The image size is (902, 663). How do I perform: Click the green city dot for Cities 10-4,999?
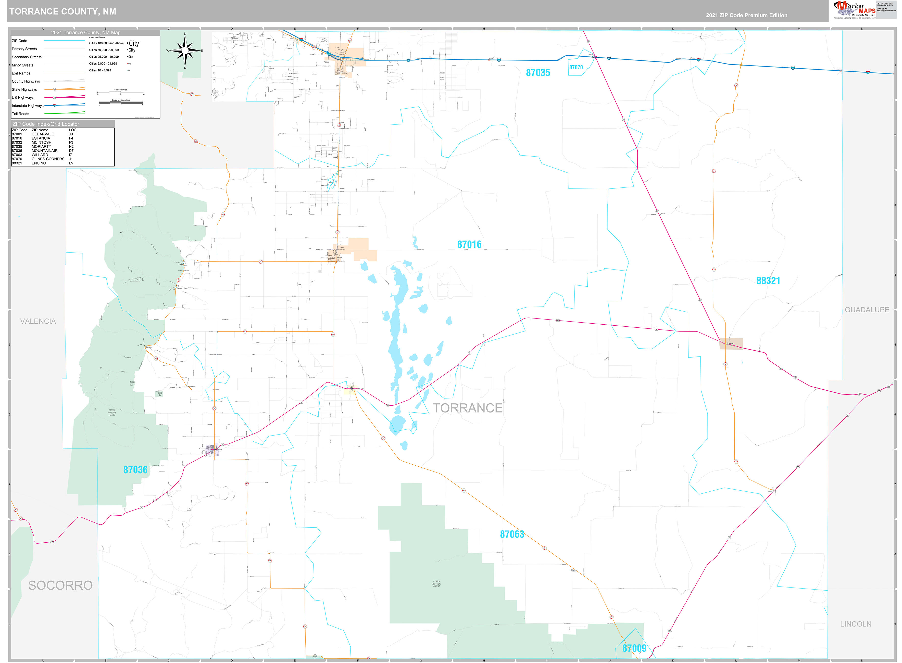pyautogui.click(x=127, y=70)
